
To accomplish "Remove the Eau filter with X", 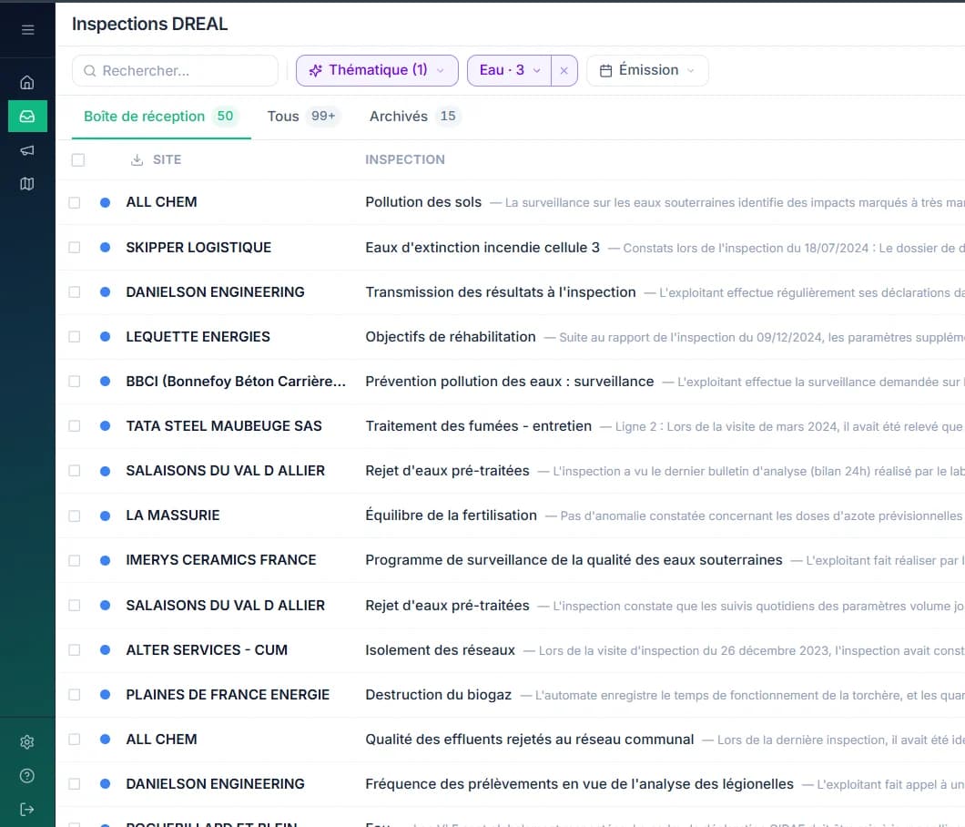I will (x=564, y=70).
